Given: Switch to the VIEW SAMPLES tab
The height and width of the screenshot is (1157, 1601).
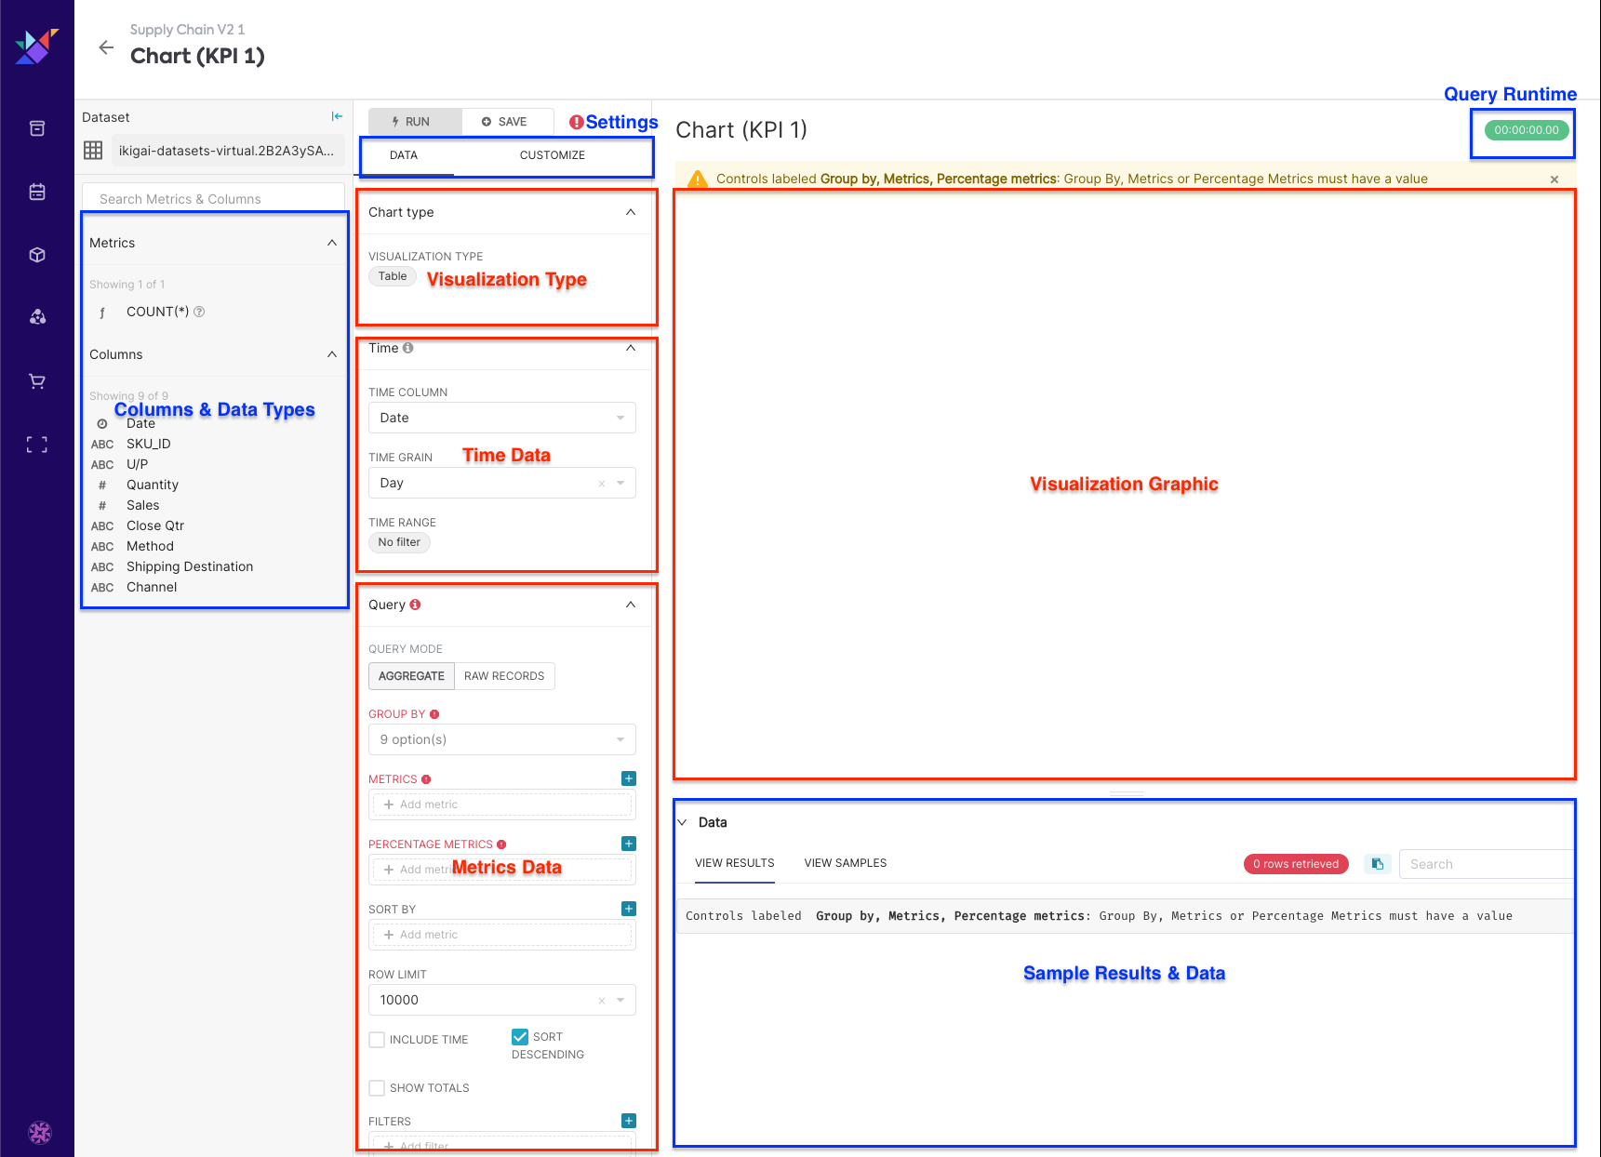Looking at the screenshot, I should [845, 863].
